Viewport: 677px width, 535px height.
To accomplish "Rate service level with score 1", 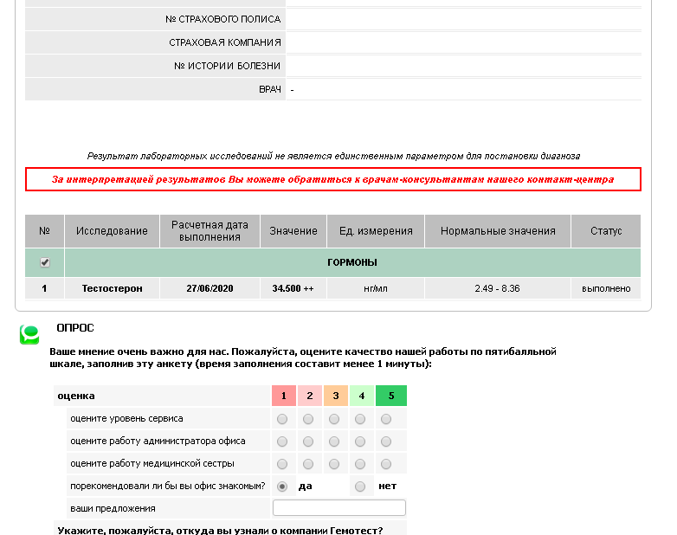I will (282, 419).
